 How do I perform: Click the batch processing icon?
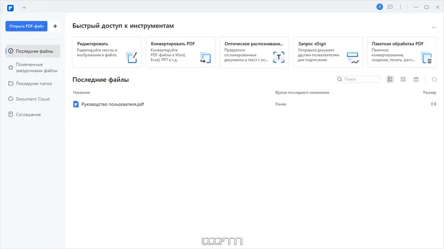[426, 58]
